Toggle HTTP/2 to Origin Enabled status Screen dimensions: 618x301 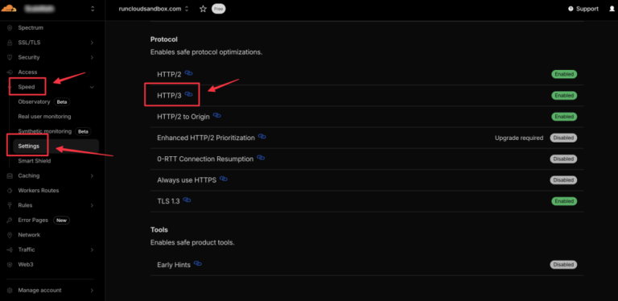point(564,117)
